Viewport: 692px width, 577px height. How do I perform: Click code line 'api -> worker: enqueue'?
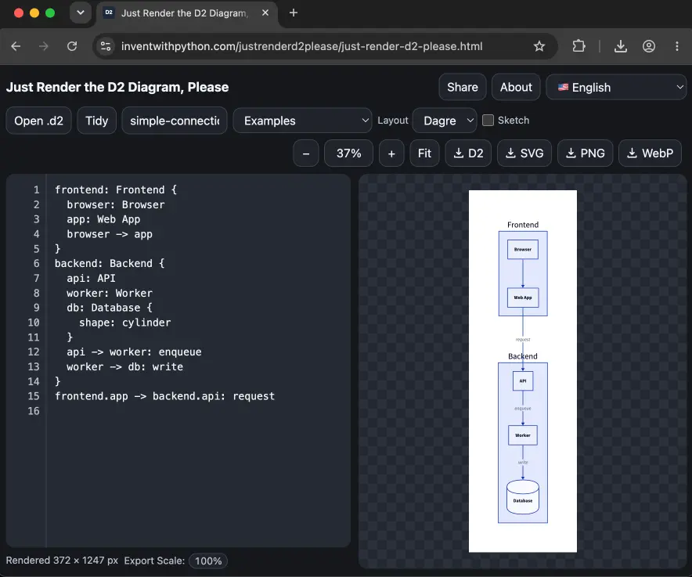(x=134, y=352)
